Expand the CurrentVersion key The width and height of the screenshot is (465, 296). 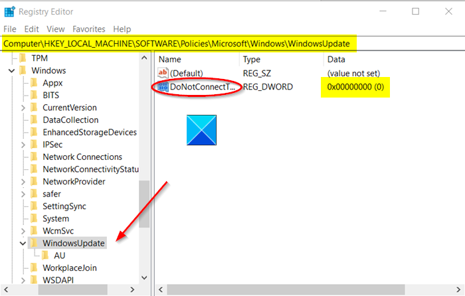pyautogui.click(x=23, y=108)
